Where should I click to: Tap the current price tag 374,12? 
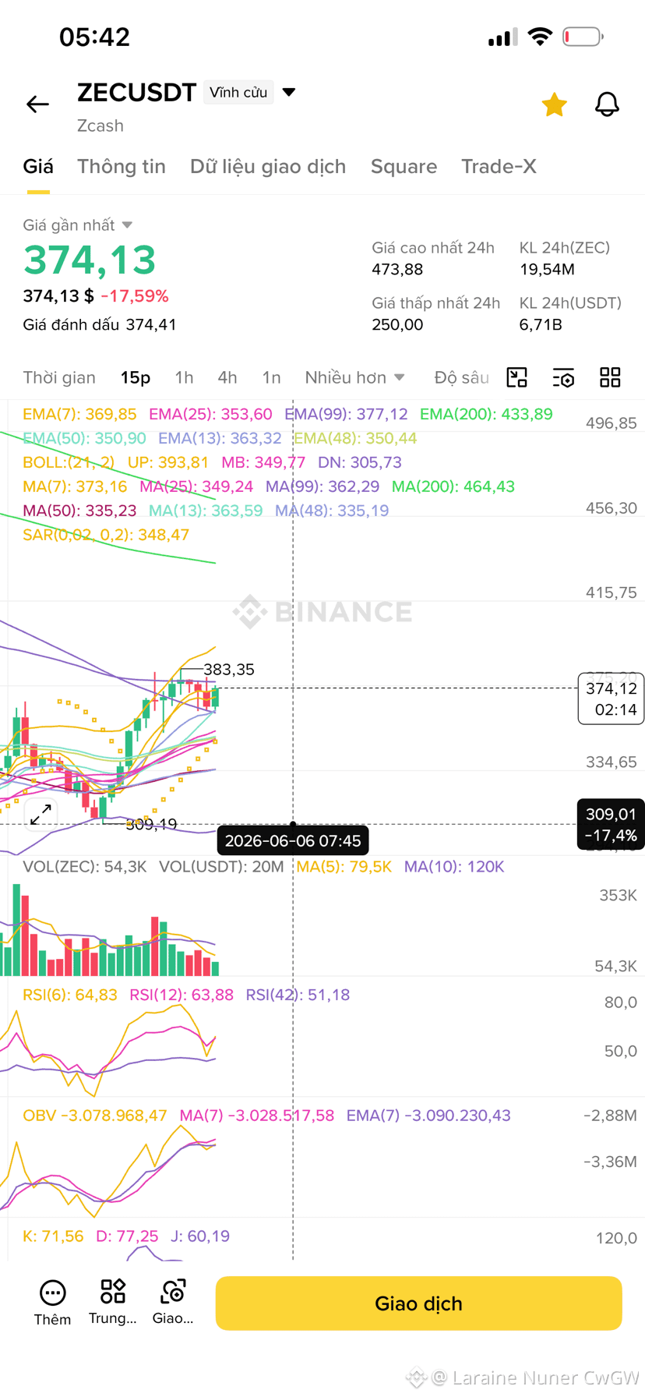point(611,698)
